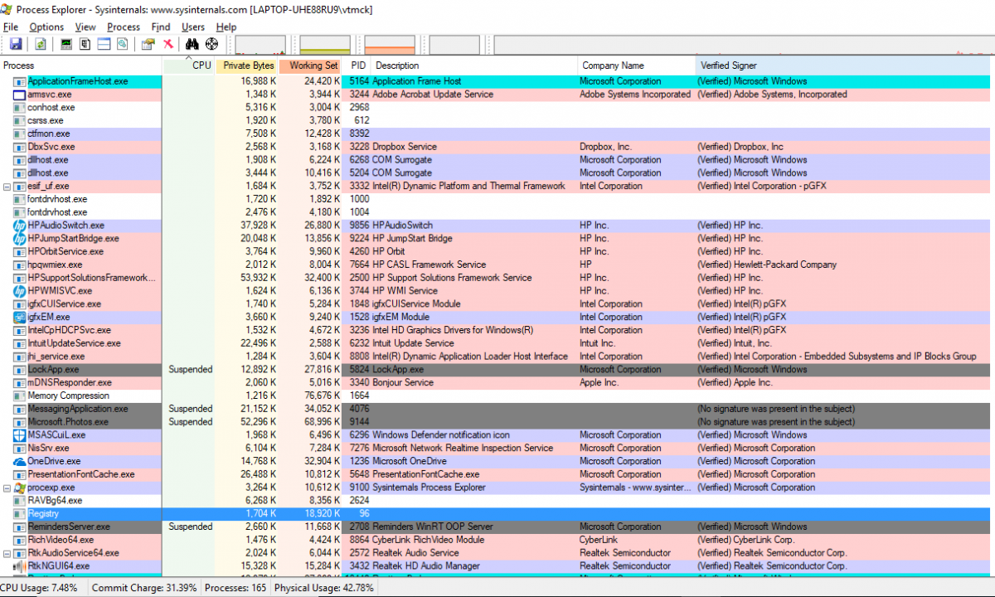Click the crosshair Find Window's Process icon

coord(211,44)
